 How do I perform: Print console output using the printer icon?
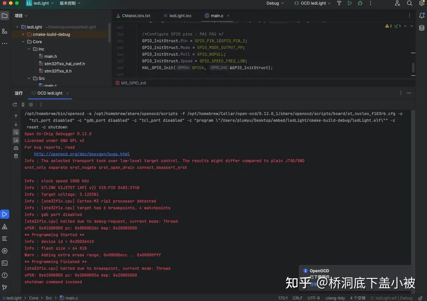point(16,148)
